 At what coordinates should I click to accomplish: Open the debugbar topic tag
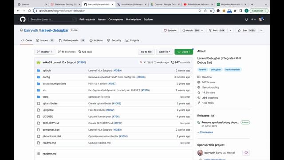click(216, 69)
